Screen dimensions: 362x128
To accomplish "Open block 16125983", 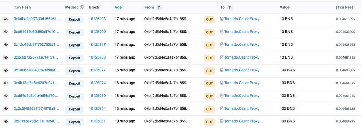I will [97, 57].
